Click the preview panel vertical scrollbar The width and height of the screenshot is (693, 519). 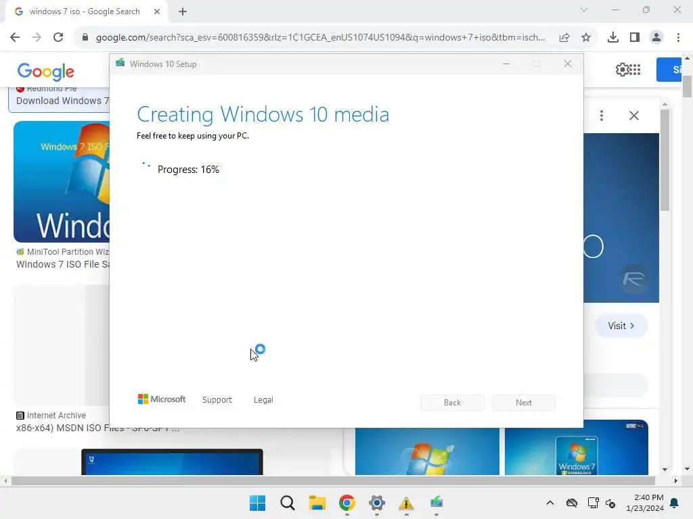click(665, 159)
